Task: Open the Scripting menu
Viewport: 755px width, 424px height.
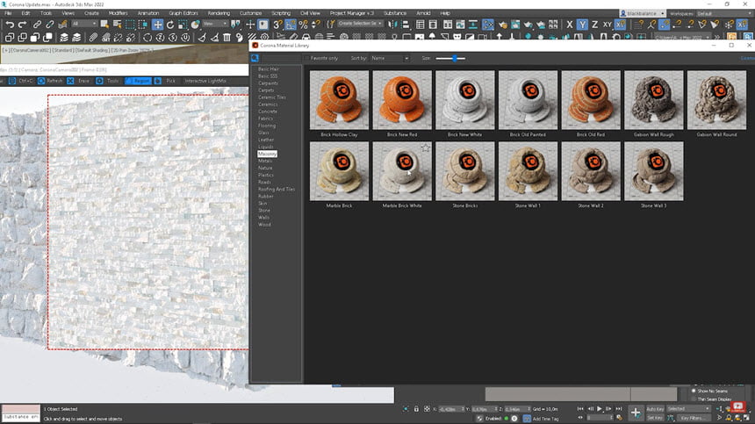Action: click(x=281, y=13)
